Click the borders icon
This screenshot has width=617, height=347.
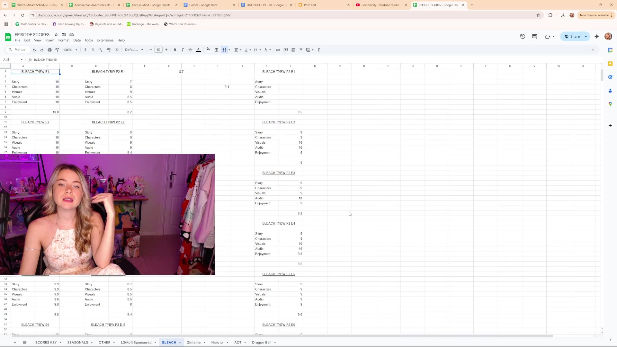pyautogui.click(x=216, y=50)
